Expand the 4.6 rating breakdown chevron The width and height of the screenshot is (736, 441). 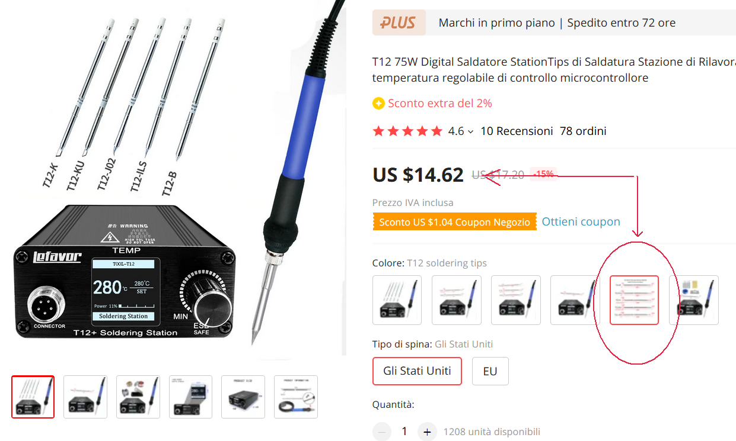(470, 132)
